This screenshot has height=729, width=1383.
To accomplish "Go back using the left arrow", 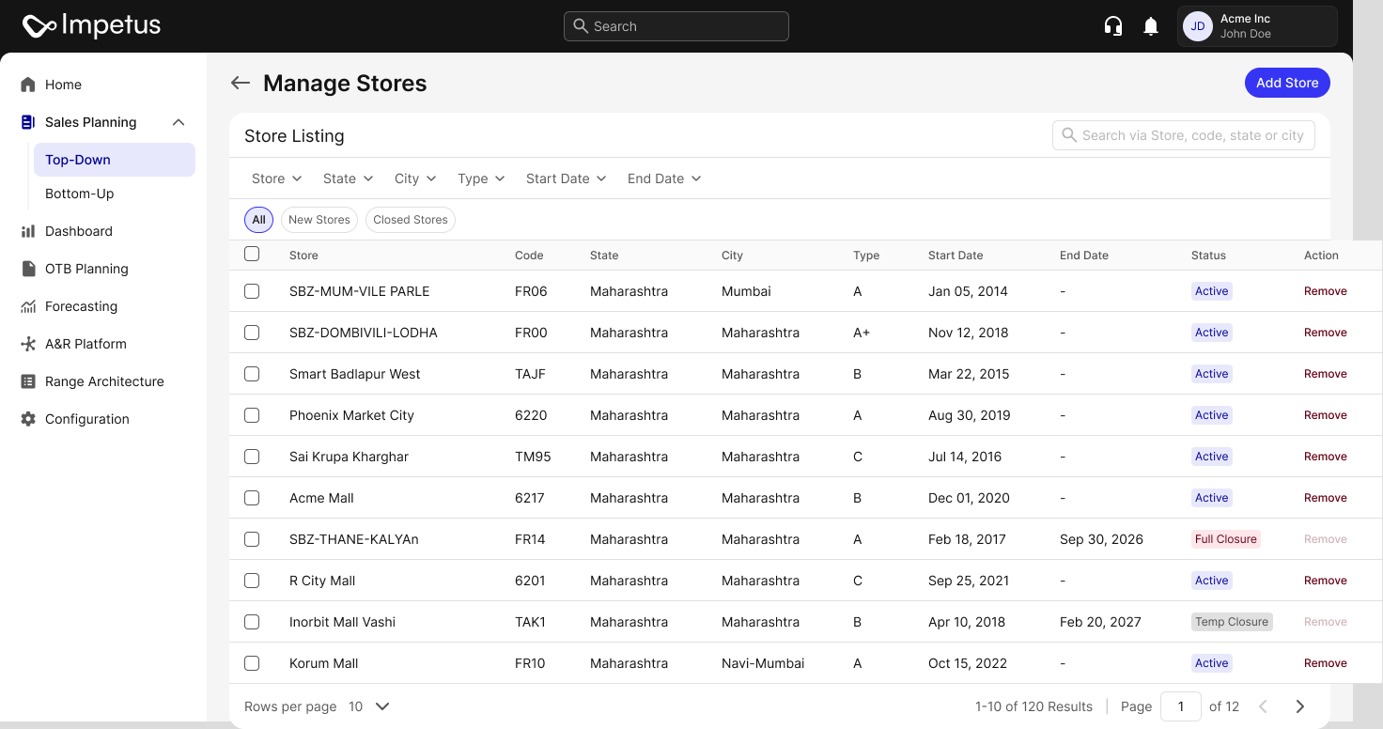I will tap(241, 83).
